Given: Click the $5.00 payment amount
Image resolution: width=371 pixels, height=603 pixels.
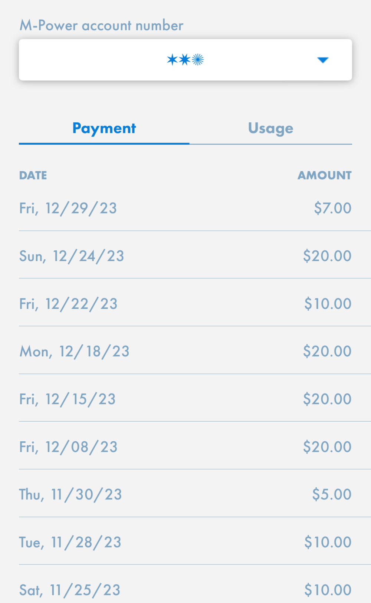Looking at the screenshot, I should click(x=332, y=495).
